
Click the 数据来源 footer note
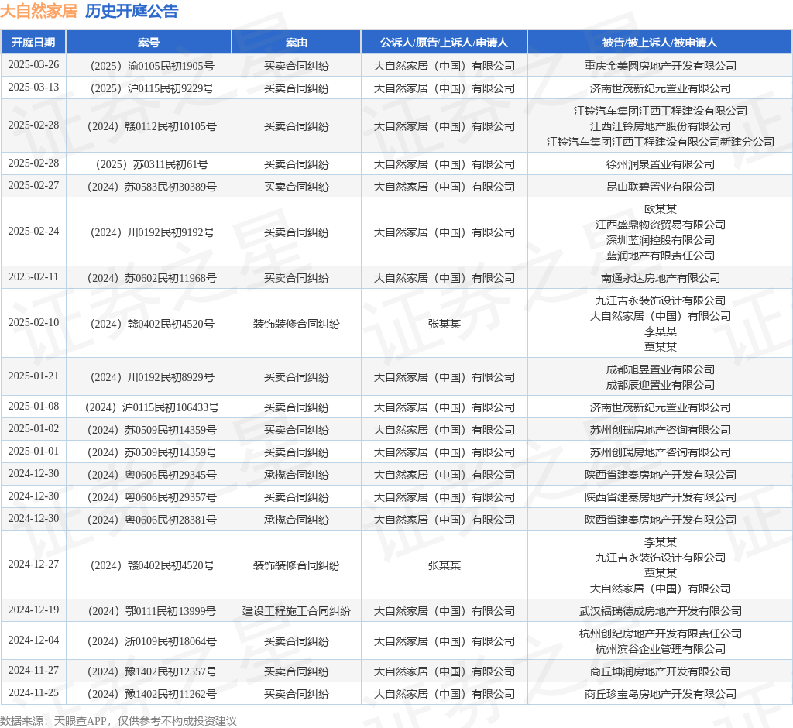pos(118,721)
